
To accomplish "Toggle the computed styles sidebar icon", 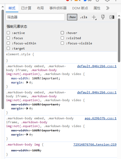I will pos(112,17).
